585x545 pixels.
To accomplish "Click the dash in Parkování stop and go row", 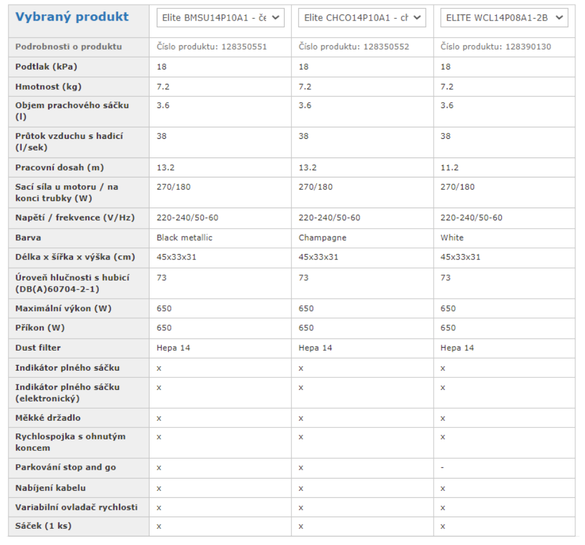I will point(443,468).
